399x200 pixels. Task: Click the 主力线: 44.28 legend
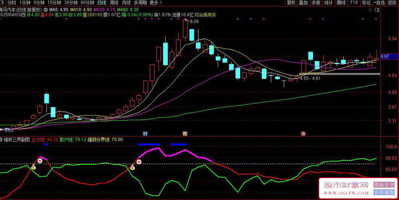click(x=45, y=139)
